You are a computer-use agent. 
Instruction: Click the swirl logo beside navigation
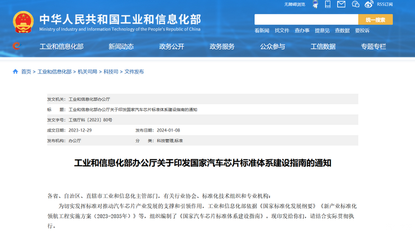click(16, 46)
